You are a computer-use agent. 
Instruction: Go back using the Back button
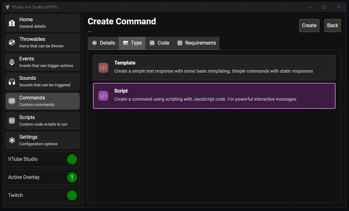332,26
